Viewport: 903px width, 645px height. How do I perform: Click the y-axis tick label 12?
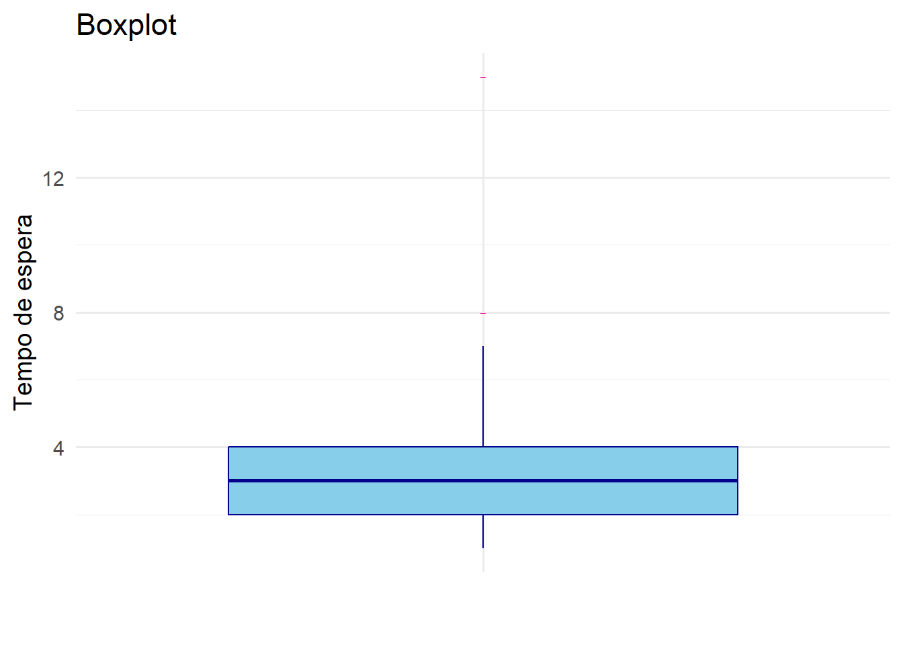(53, 179)
